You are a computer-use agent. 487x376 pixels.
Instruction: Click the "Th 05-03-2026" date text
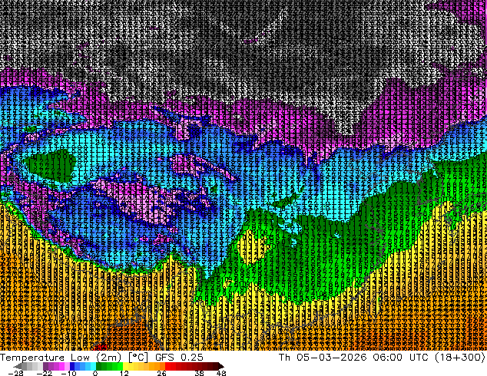(x=323, y=358)
